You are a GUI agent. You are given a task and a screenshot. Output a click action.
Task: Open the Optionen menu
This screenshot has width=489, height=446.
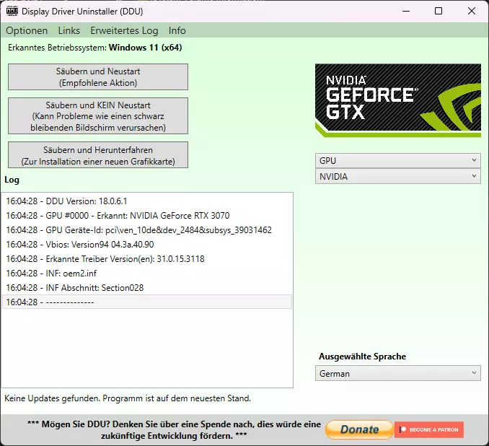pyautogui.click(x=27, y=30)
